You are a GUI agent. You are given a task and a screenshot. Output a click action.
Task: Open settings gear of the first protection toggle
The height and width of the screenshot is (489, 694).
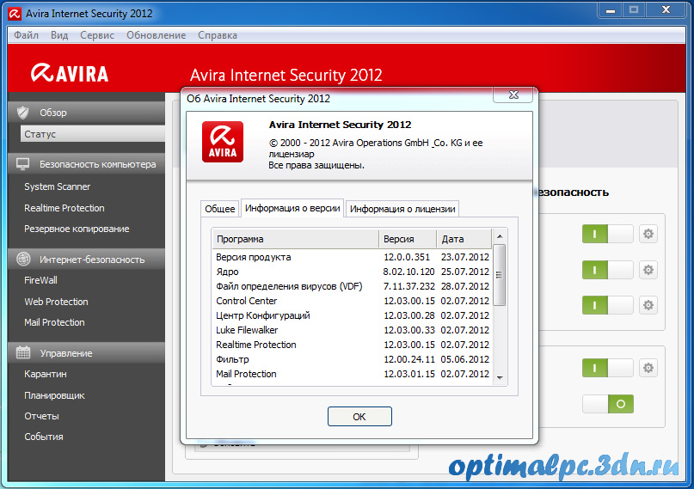648,234
